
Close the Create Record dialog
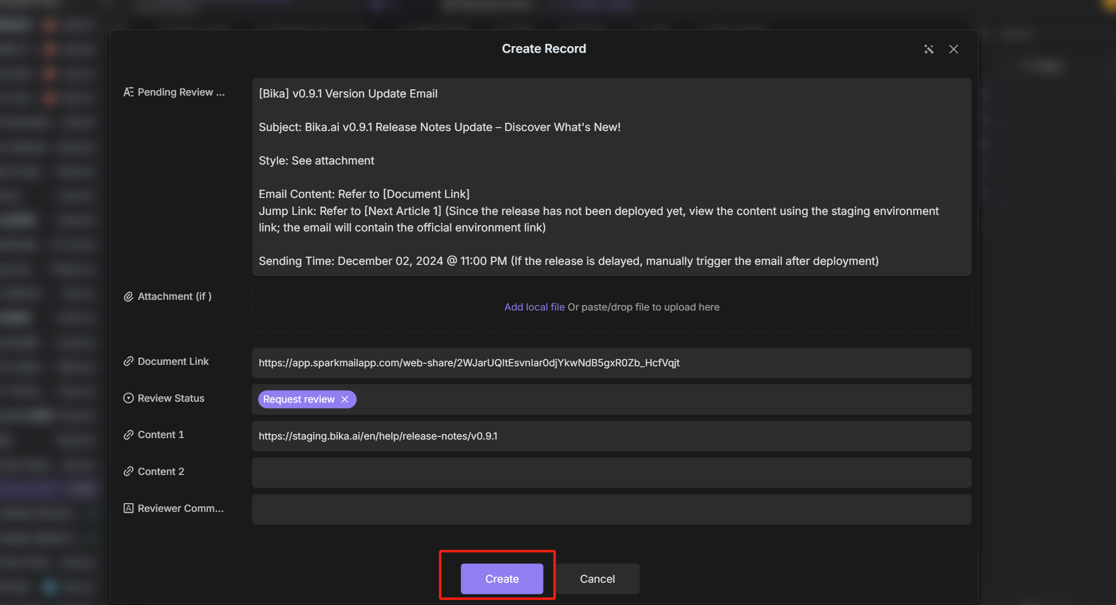pyautogui.click(x=954, y=49)
